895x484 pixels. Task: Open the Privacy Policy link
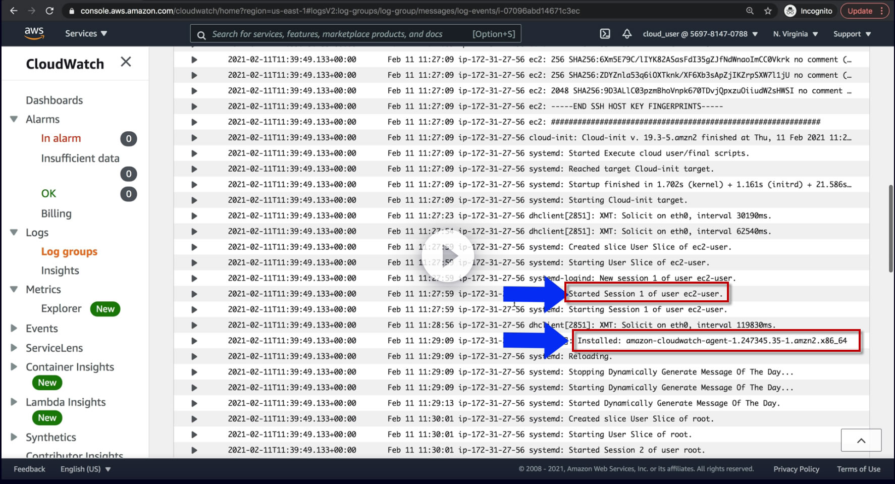[x=796, y=469]
